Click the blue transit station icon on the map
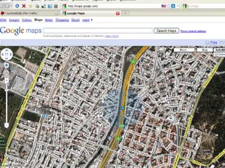 (x=45, y=116)
